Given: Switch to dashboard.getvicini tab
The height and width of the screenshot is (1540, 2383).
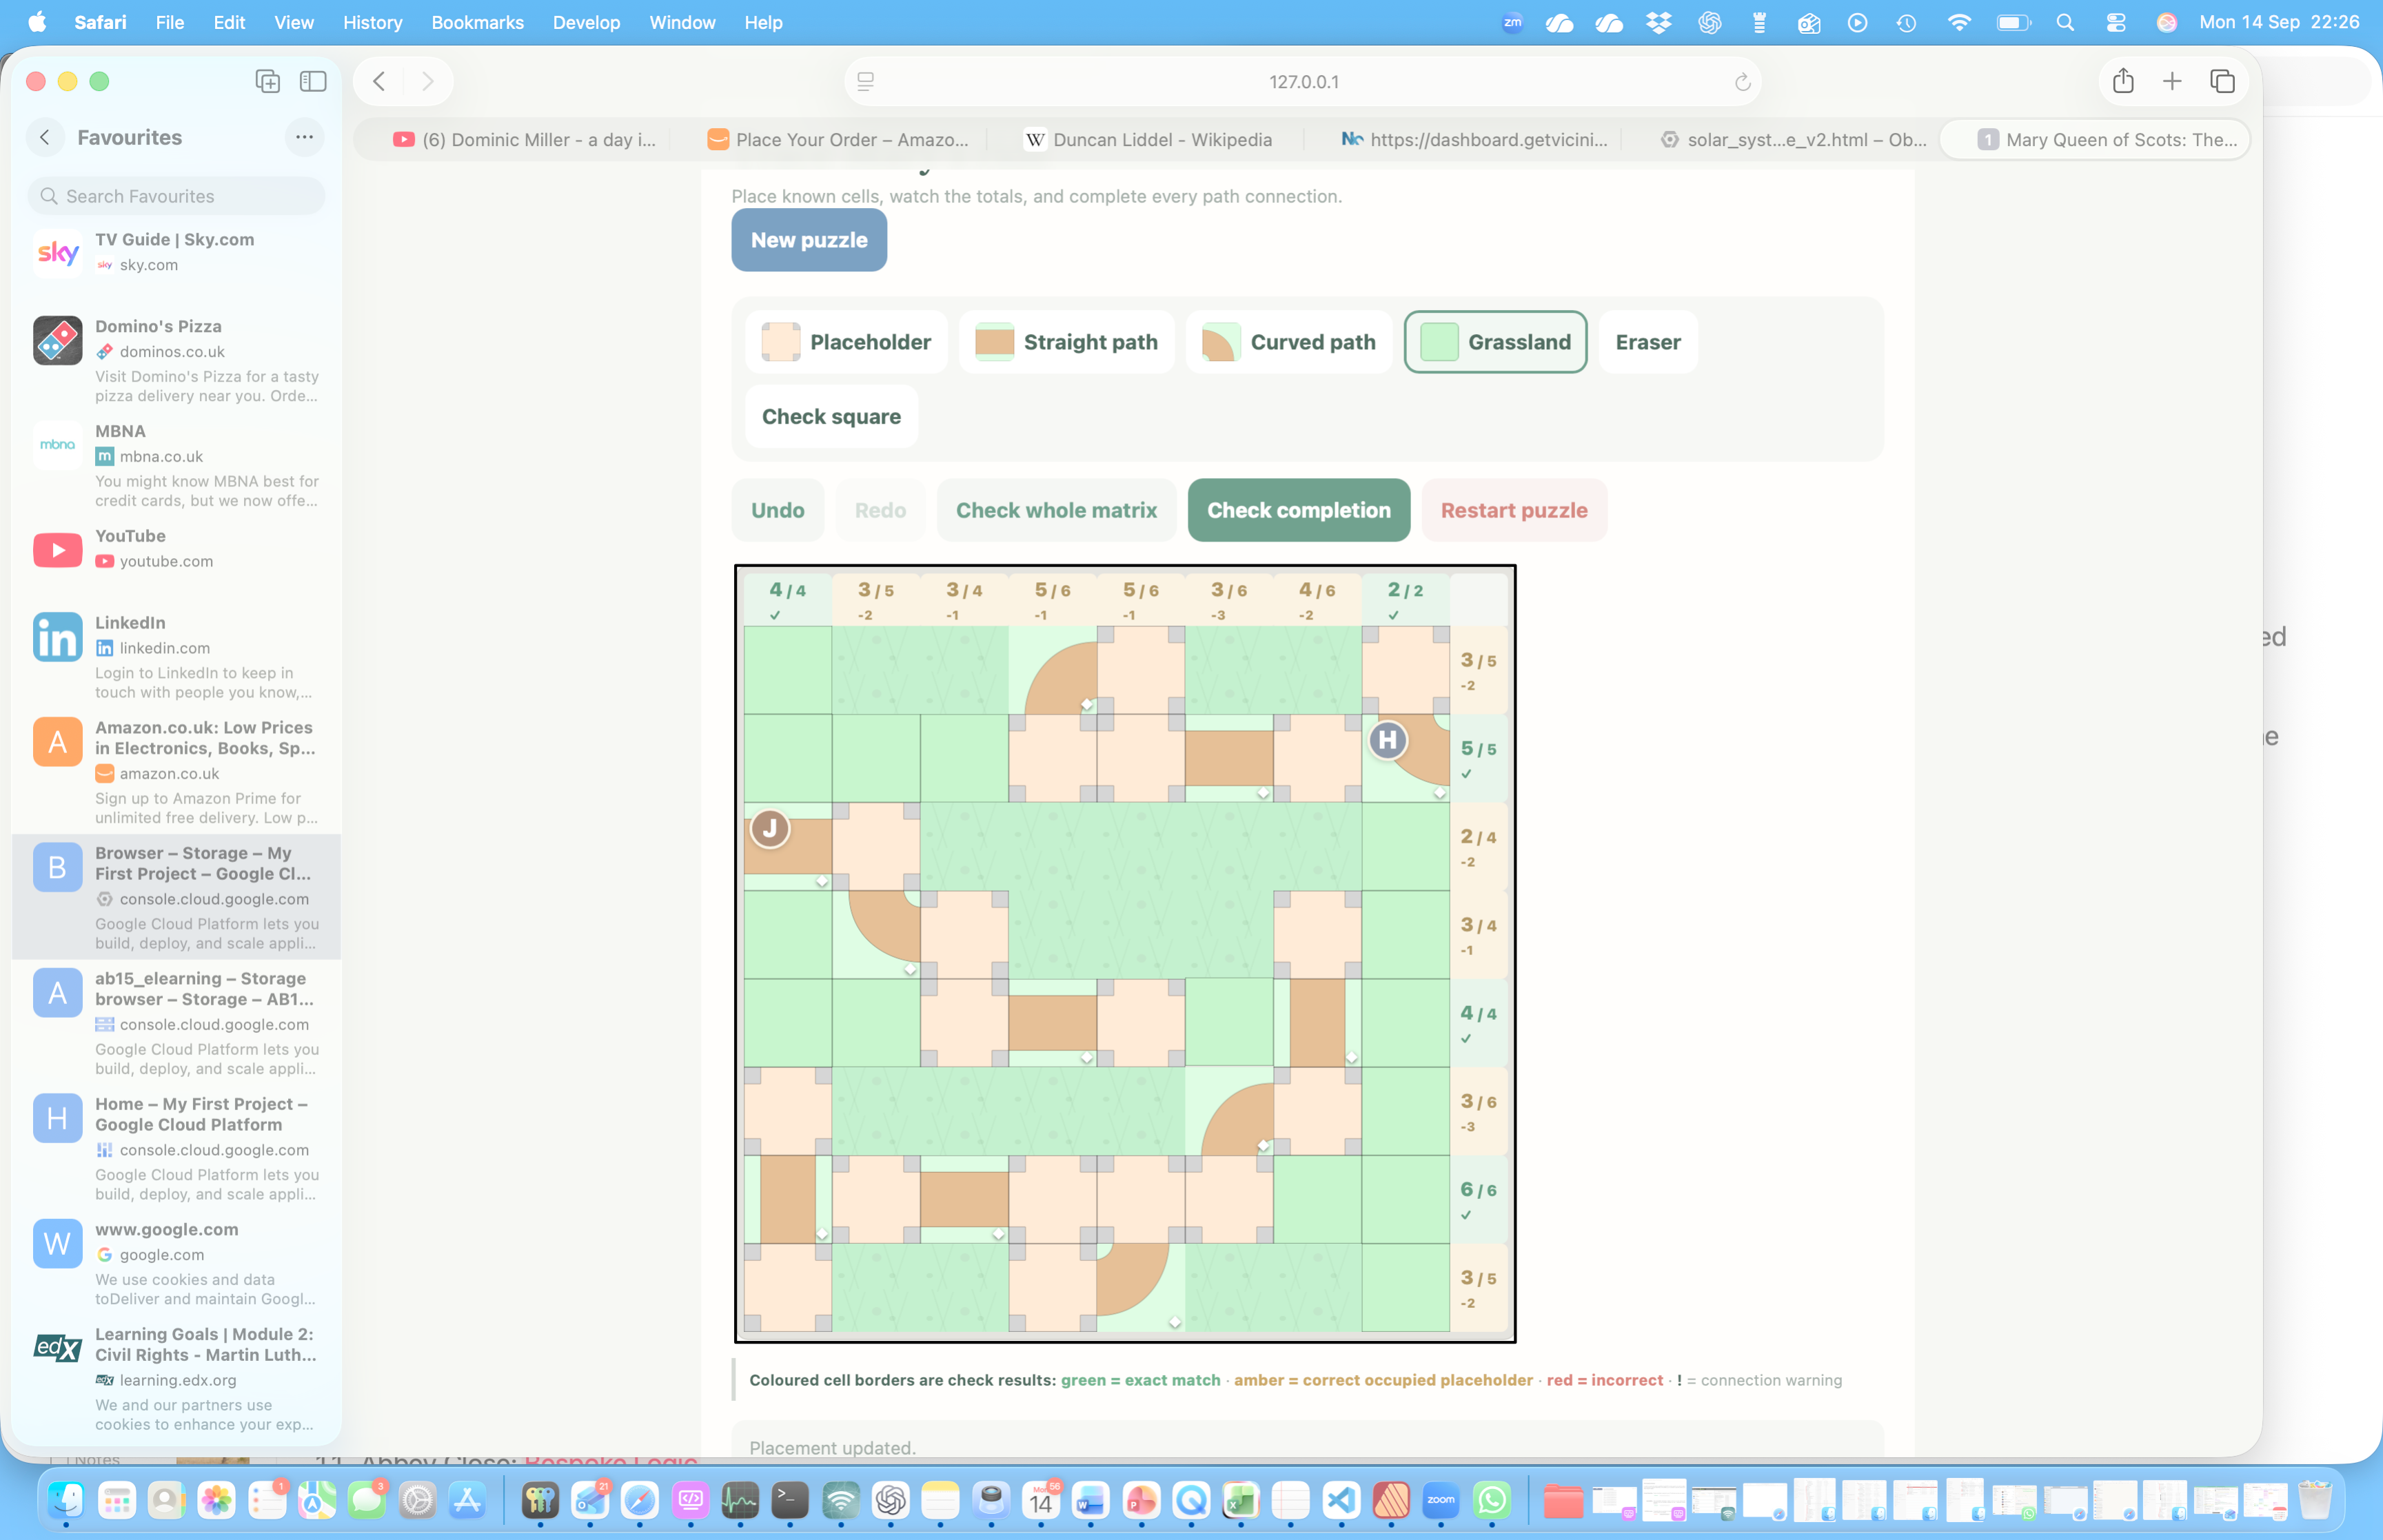Looking at the screenshot, I should click(x=1474, y=140).
